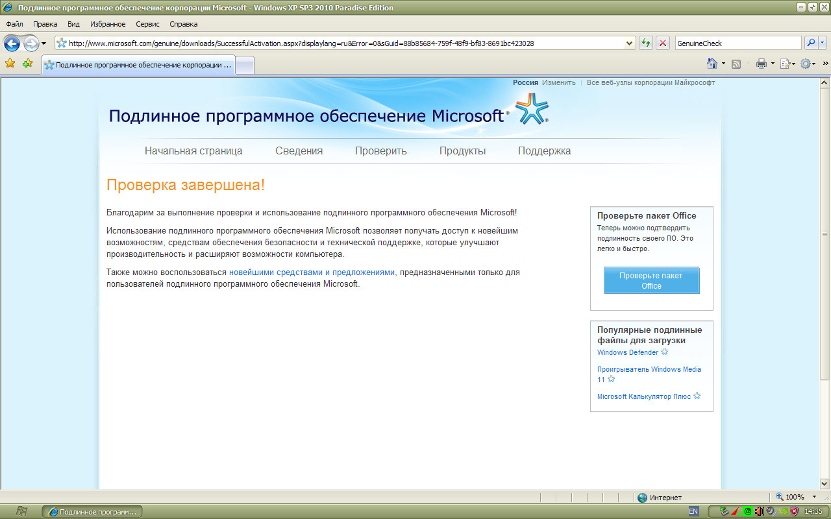The image size is (831, 519).
Task: Follow the новейшими средствами и предложениями link
Action: pos(312,272)
